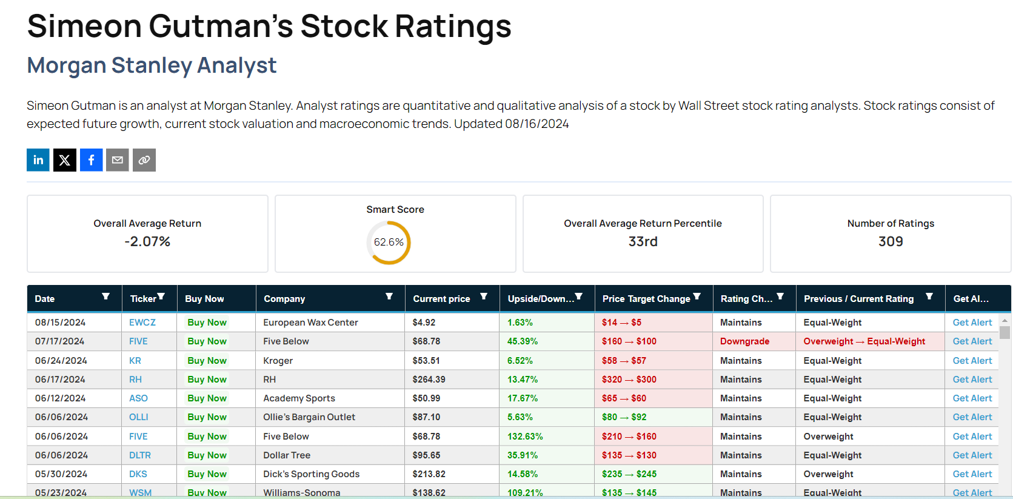Select the $14 → $5 price target
Image resolution: width=1013 pixels, height=499 pixels.
coord(621,323)
